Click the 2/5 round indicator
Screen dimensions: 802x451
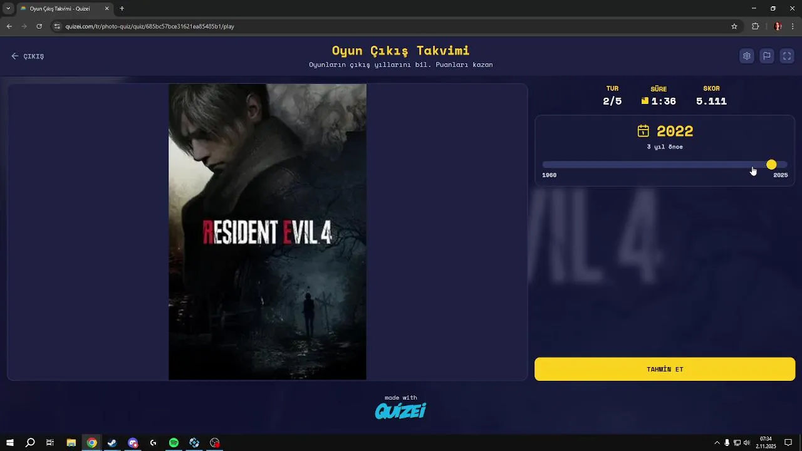pyautogui.click(x=612, y=101)
